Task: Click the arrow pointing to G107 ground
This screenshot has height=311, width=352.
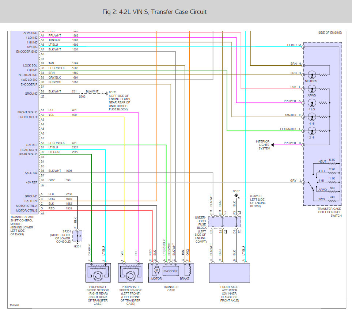Action: 243,198
